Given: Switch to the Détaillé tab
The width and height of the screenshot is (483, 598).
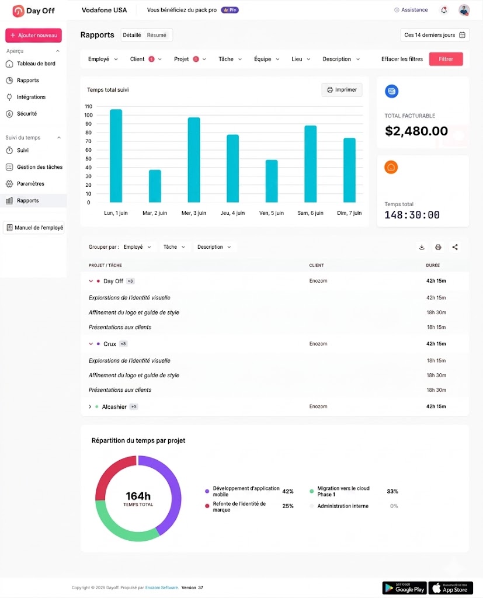Looking at the screenshot, I should pyautogui.click(x=132, y=35).
